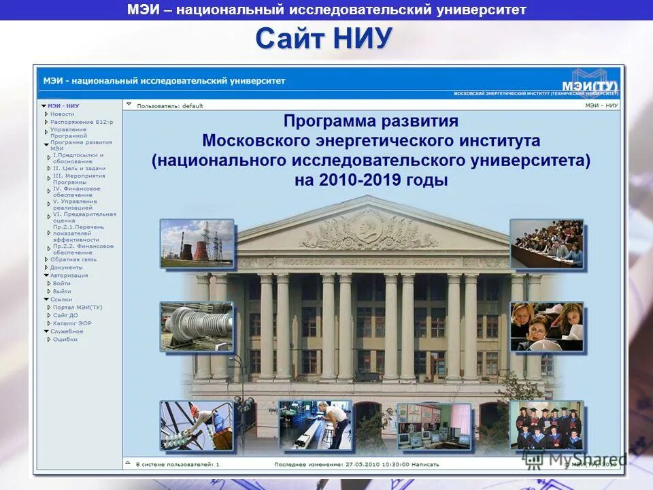Viewport: 653px width, 490px height.
Task: Open Распоряжение 812-р item
Action: (82, 122)
